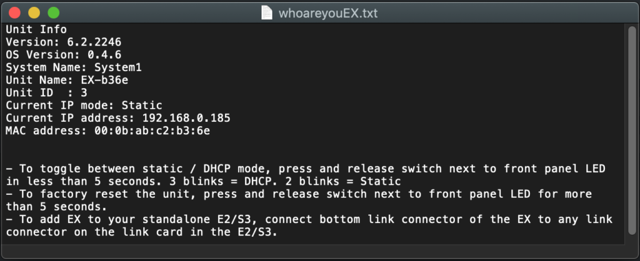Maximize the window with the green button
640x261 pixels.
[53, 12]
